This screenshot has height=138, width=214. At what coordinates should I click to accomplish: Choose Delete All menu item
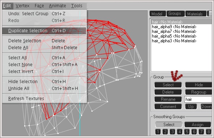(x=44, y=48)
